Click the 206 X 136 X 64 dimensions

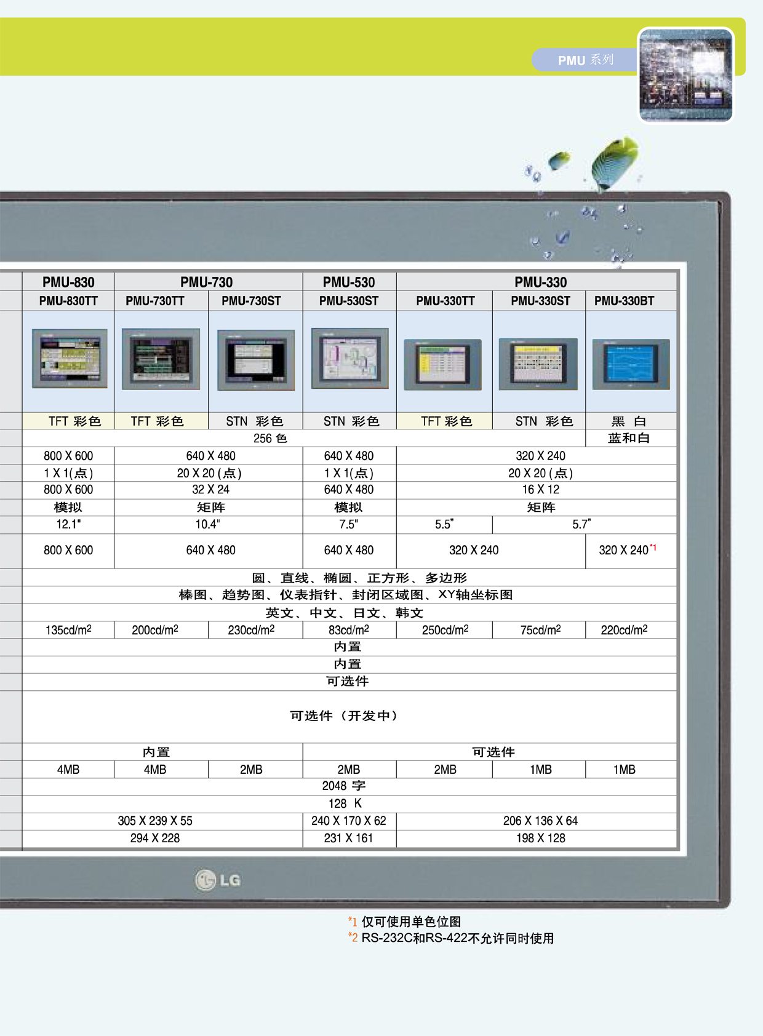point(540,821)
